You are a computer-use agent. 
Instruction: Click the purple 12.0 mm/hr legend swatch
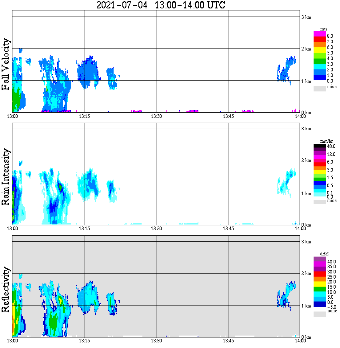pyautogui.click(x=320, y=153)
